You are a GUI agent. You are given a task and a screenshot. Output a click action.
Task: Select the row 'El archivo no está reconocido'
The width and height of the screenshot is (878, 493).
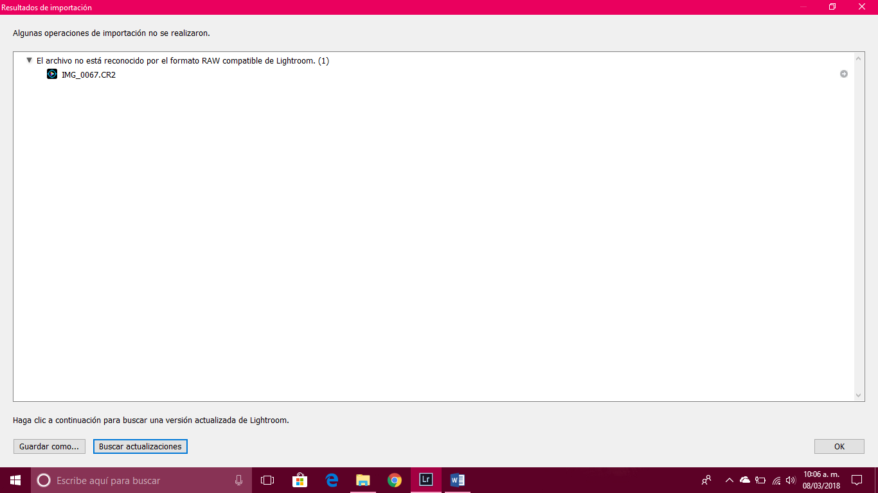[183, 60]
